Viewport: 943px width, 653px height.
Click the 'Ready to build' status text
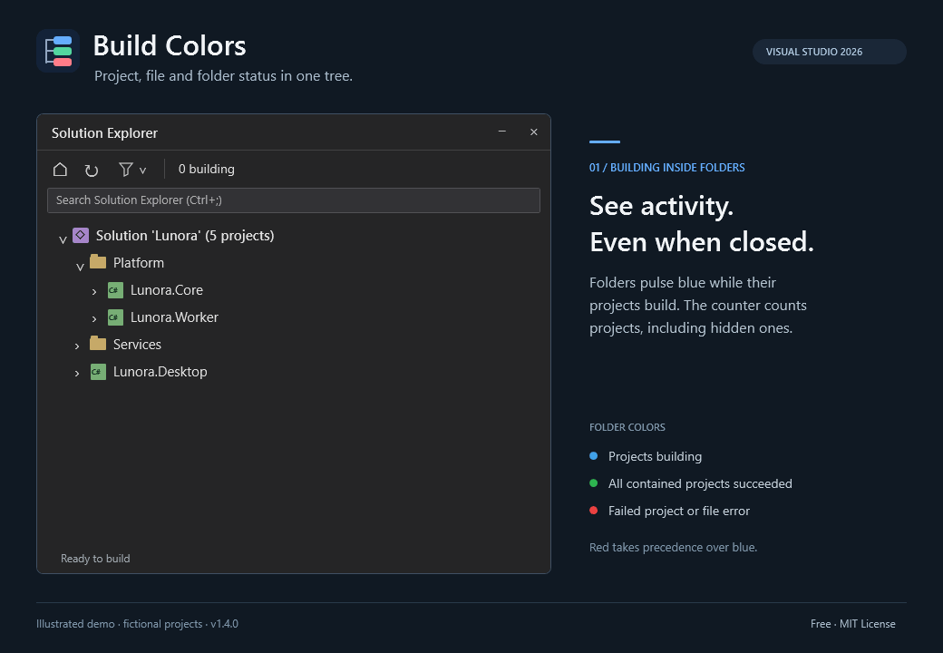(95, 559)
